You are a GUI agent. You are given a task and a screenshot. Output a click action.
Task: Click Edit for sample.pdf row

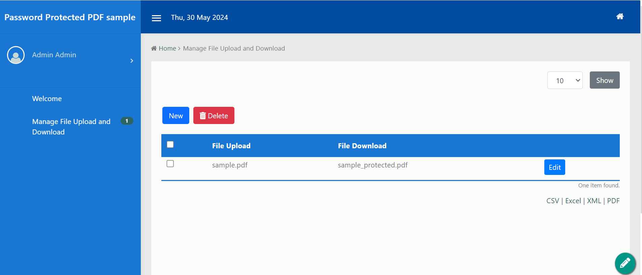554,167
